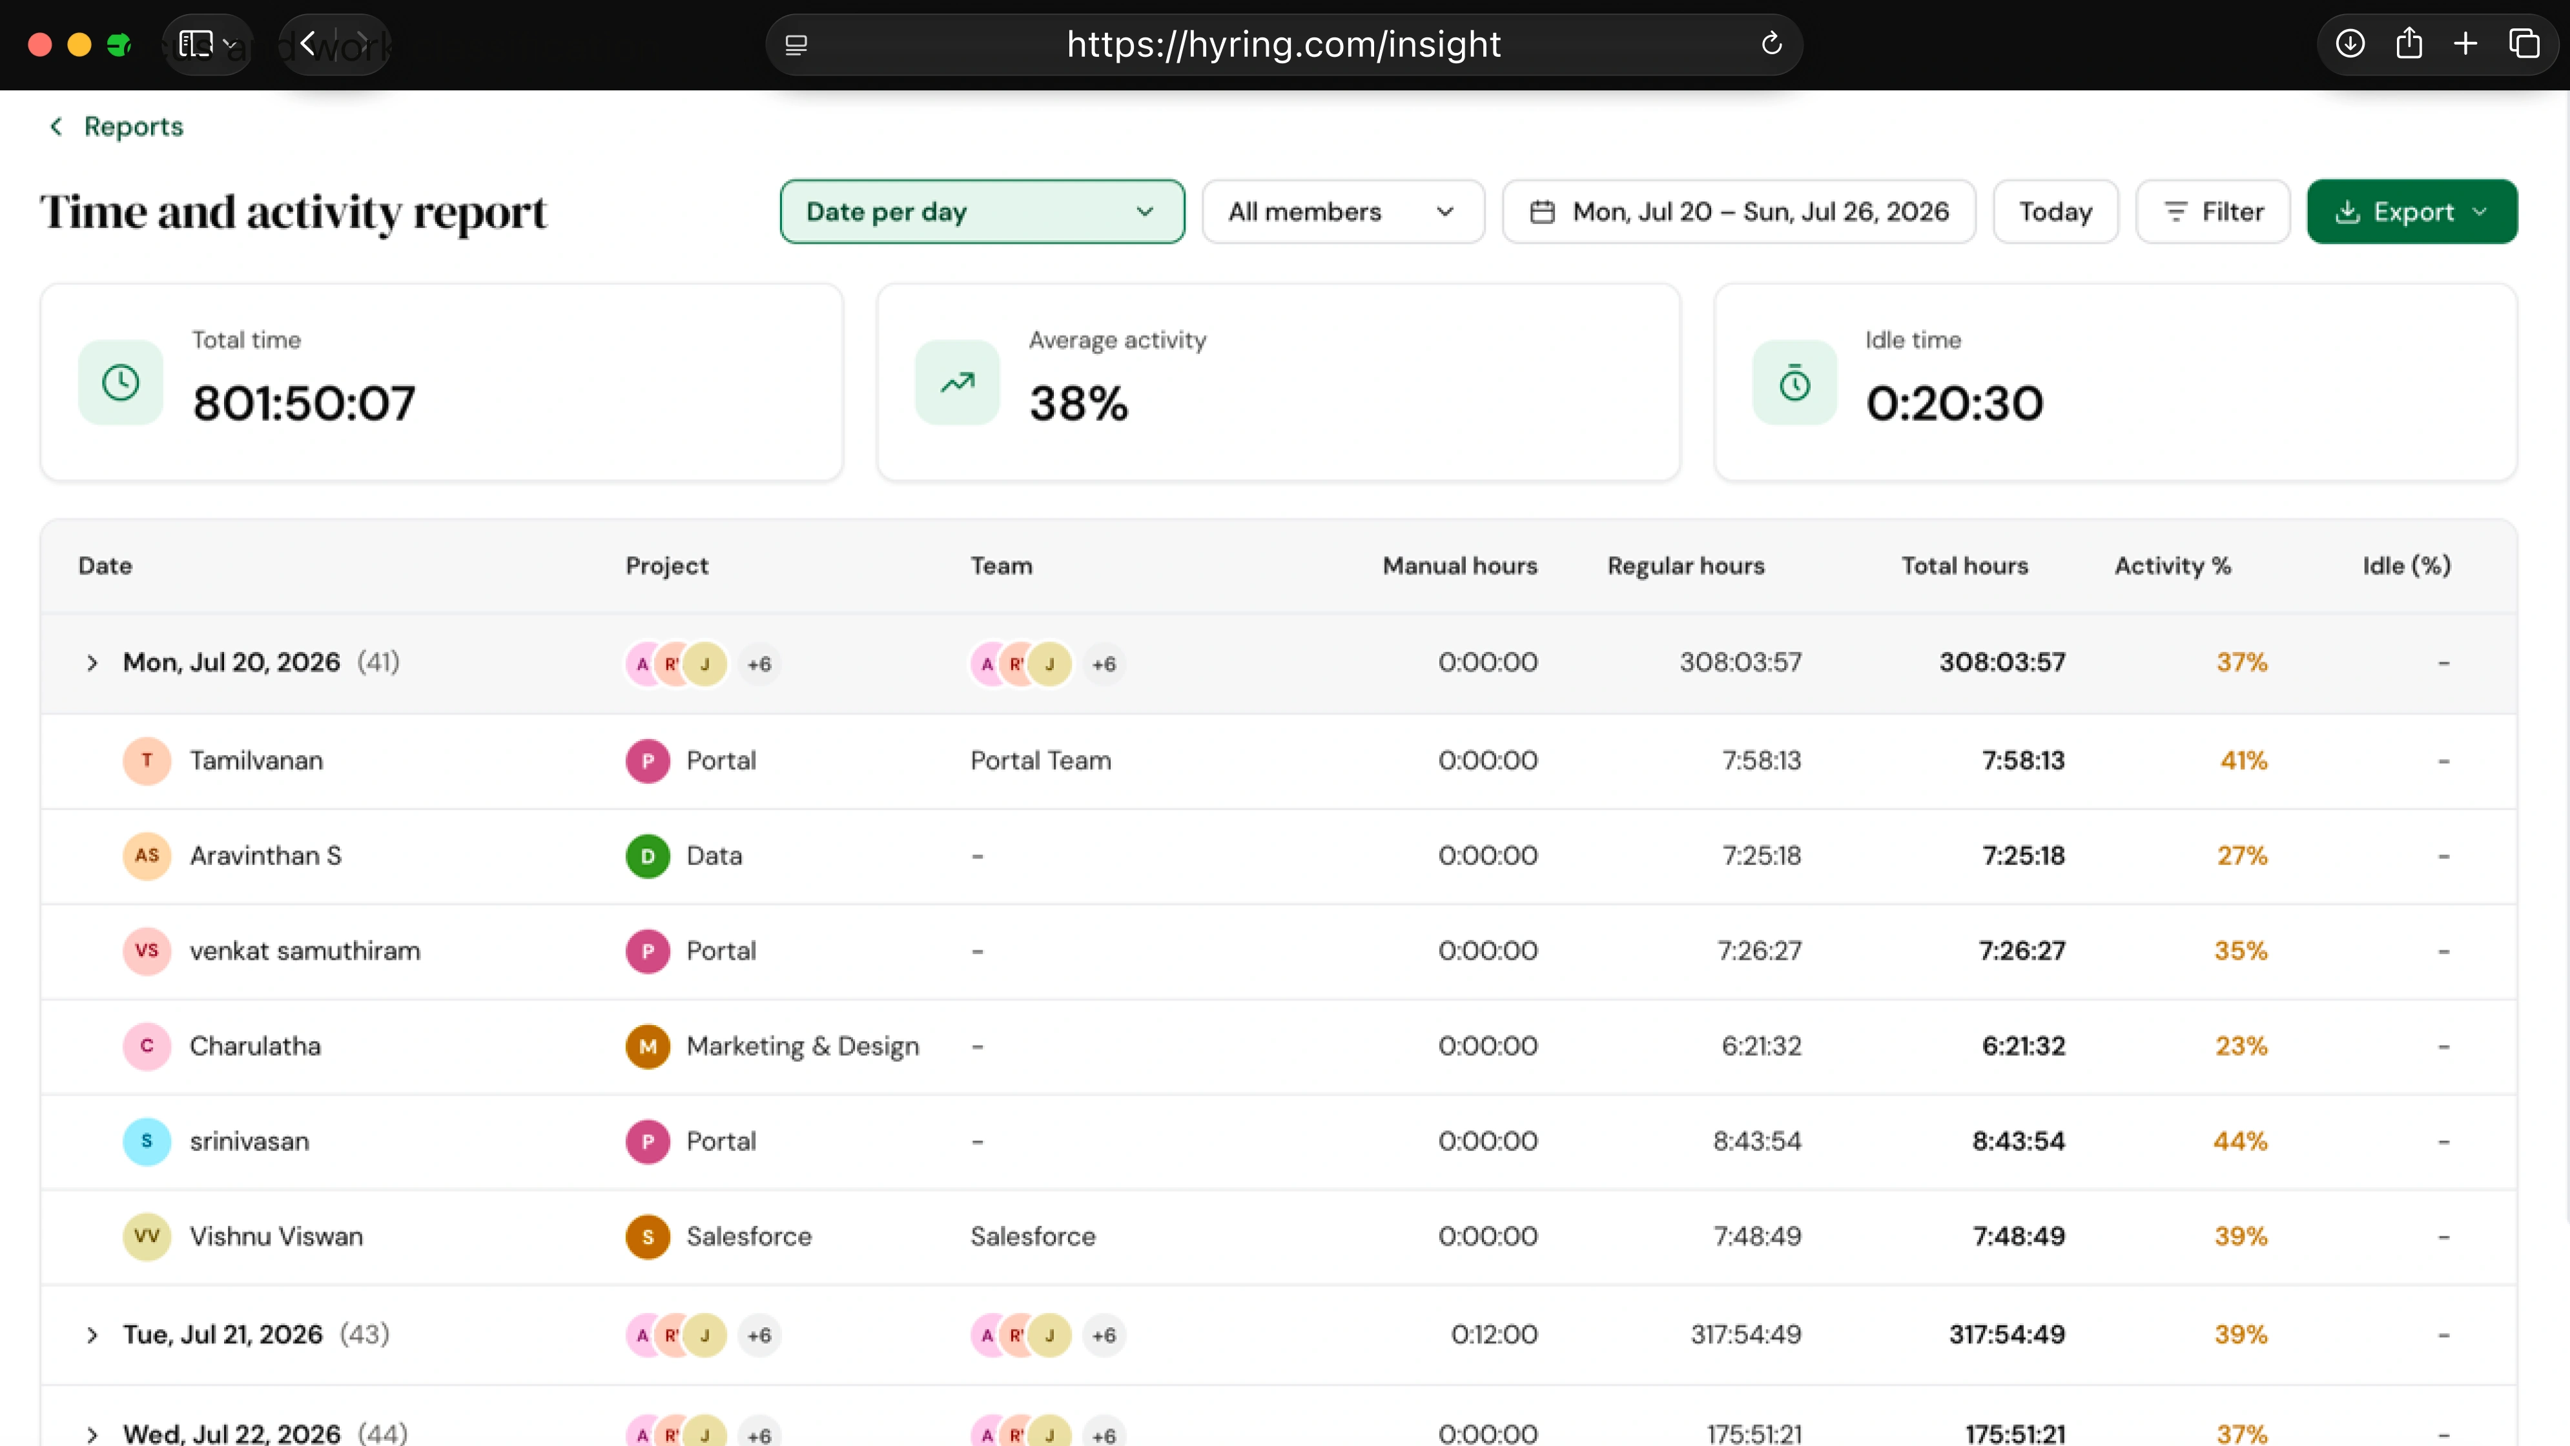2570x1446 pixels.
Task: Click the Today button
Action: click(2055, 212)
